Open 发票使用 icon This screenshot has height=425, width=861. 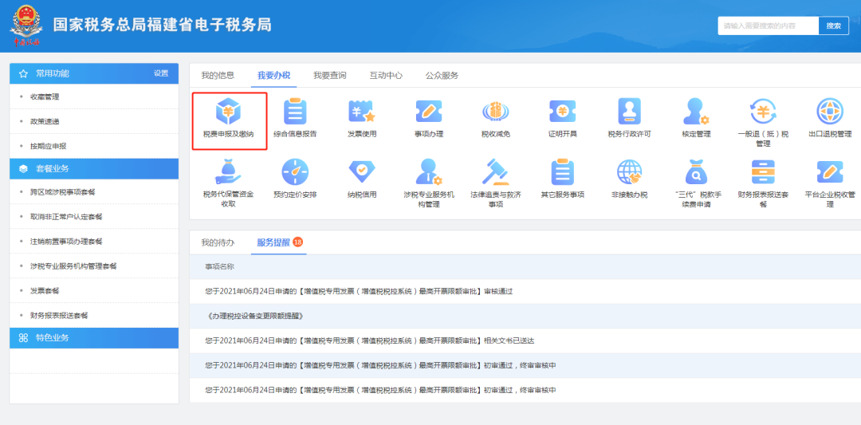point(362,112)
